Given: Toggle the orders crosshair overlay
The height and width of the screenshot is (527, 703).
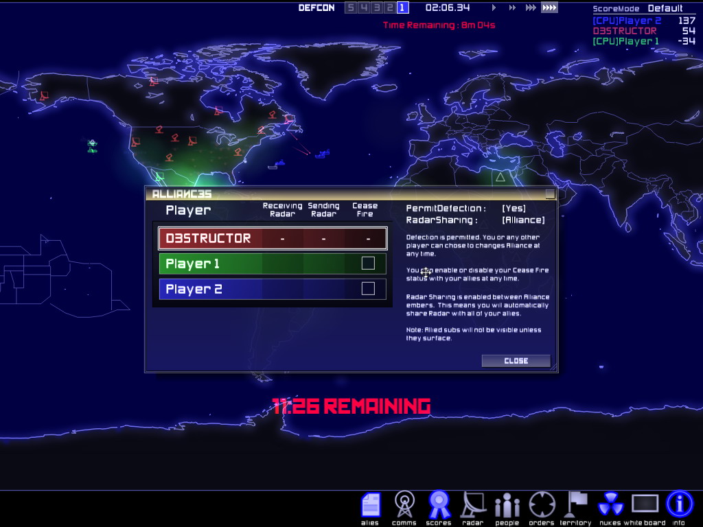Looking at the screenshot, I should [542, 505].
